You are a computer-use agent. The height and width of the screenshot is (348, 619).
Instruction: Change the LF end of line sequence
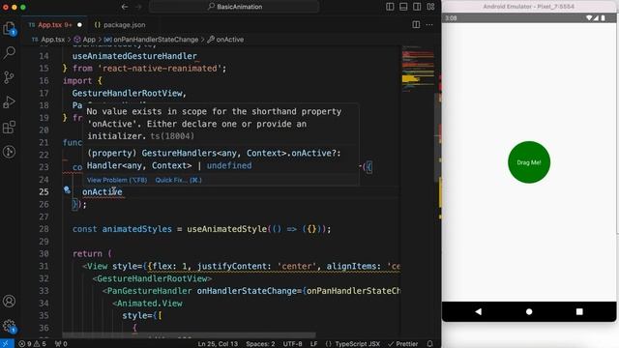tap(313, 344)
